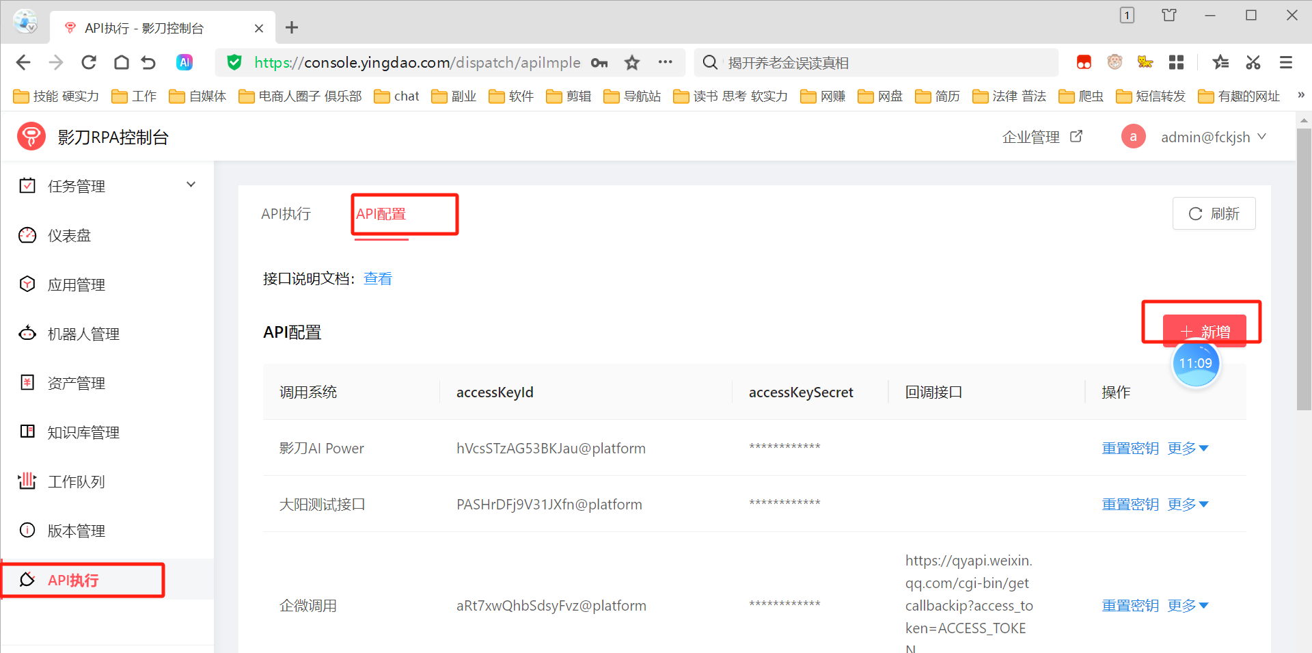Viewport: 1312px width, 653px height.
Task: Click the 新增 add button
Action: click(x=1205, y=332)
